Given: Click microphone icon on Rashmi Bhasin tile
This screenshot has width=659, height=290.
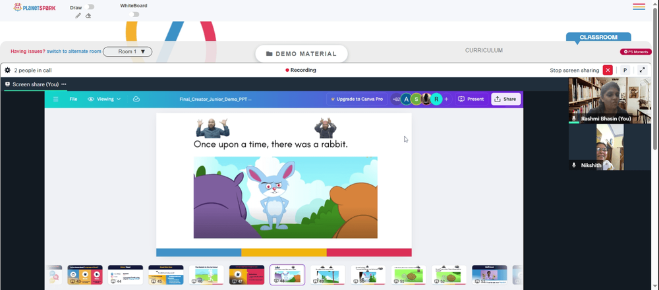Looking at the screenshot, I should pyautogui.click(x=574, y=119).
